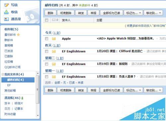
Task: Open the 已发送 sent folder
Action: pos(9,51)
